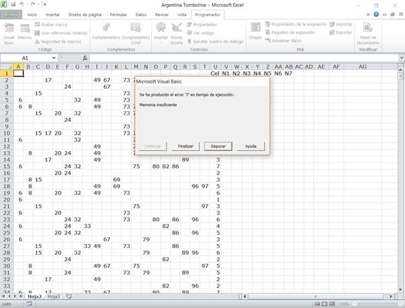Open the Name Box dropdown arrow
The height and width of the screenshot is (308, 405).
coord(54,58)
